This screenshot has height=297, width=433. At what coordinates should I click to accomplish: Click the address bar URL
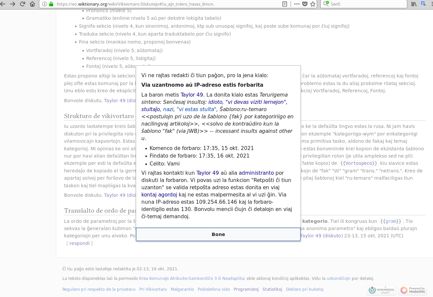click(135, 4)
